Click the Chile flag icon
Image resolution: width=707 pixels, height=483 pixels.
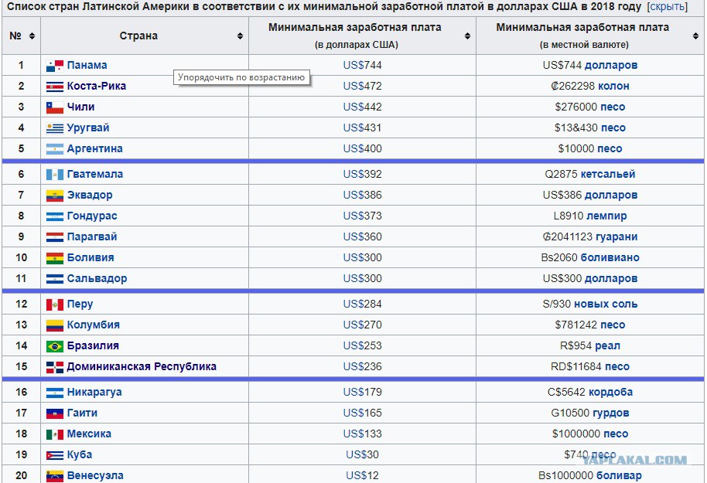[x=55, y=107]
